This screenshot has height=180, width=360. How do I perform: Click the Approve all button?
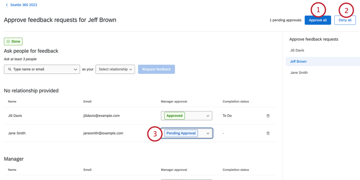pyautogui.click(x=318, y=20)
